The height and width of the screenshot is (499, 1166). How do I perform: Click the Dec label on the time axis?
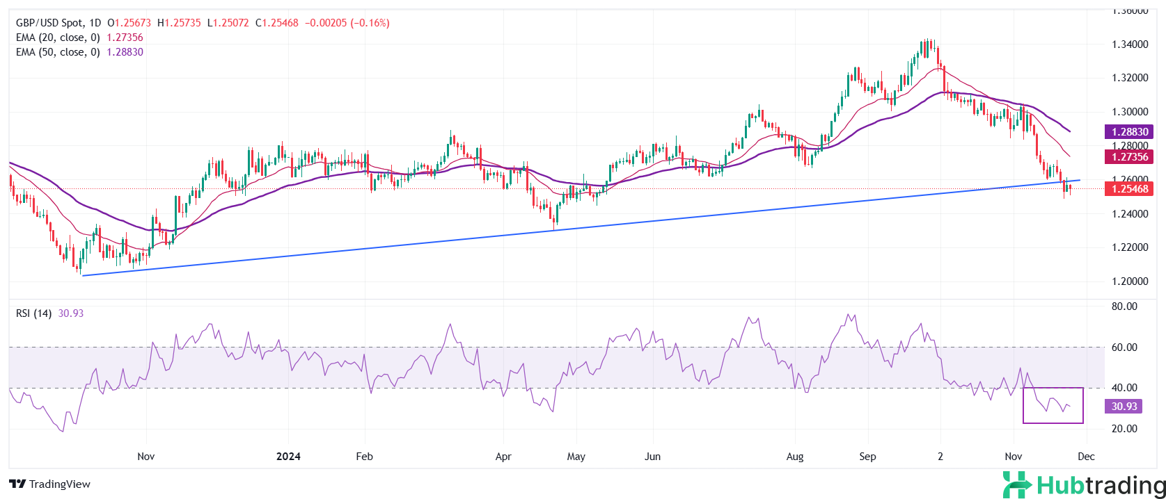(1086, 457)
